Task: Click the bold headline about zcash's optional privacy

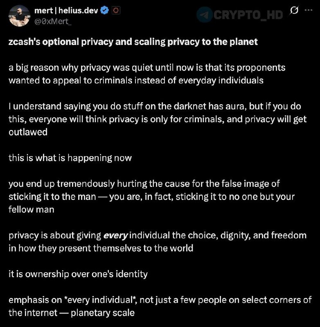Action: tap(133, 42)
